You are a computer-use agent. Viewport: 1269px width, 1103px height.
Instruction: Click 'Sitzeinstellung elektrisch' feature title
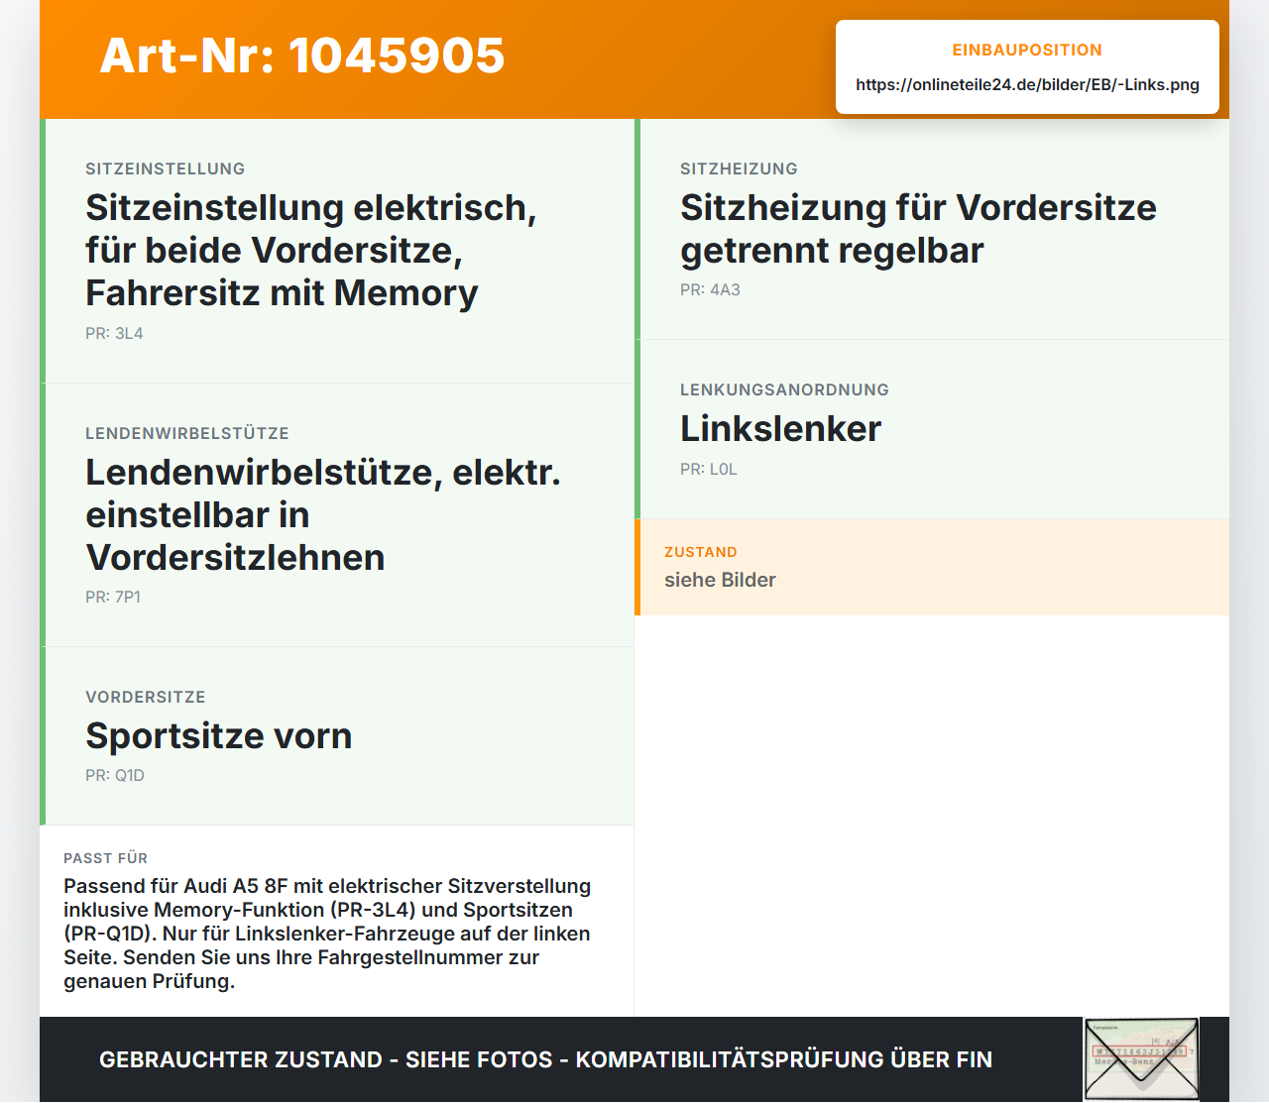311,250
